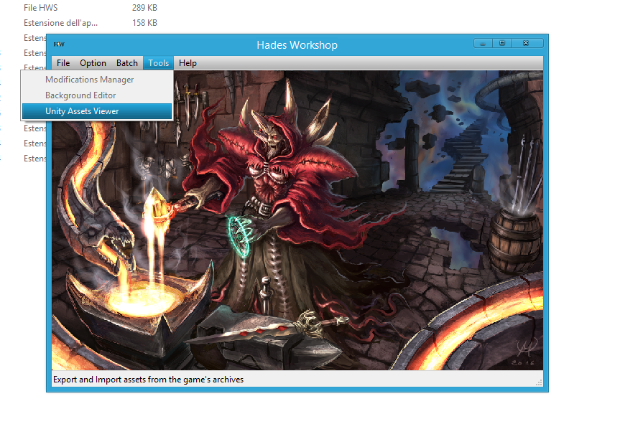Maximize the Hades Workshop window

502,44
